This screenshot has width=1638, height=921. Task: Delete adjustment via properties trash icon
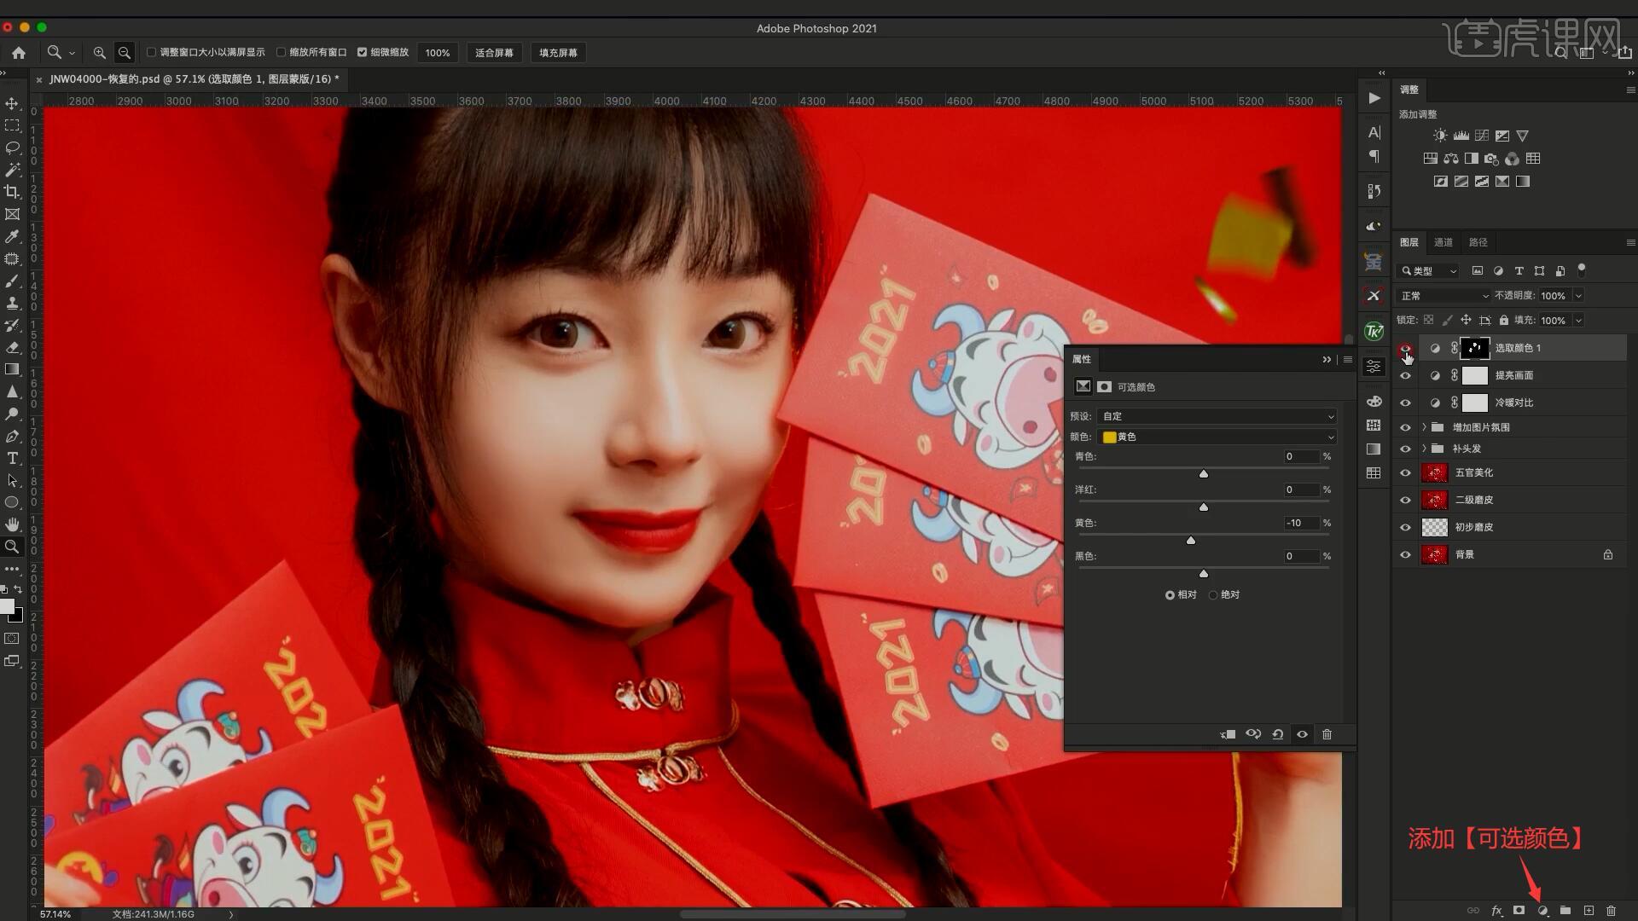click(1327, 734)
